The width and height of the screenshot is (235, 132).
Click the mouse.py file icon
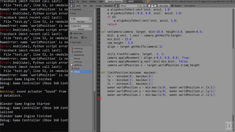(x=72, y=62)
